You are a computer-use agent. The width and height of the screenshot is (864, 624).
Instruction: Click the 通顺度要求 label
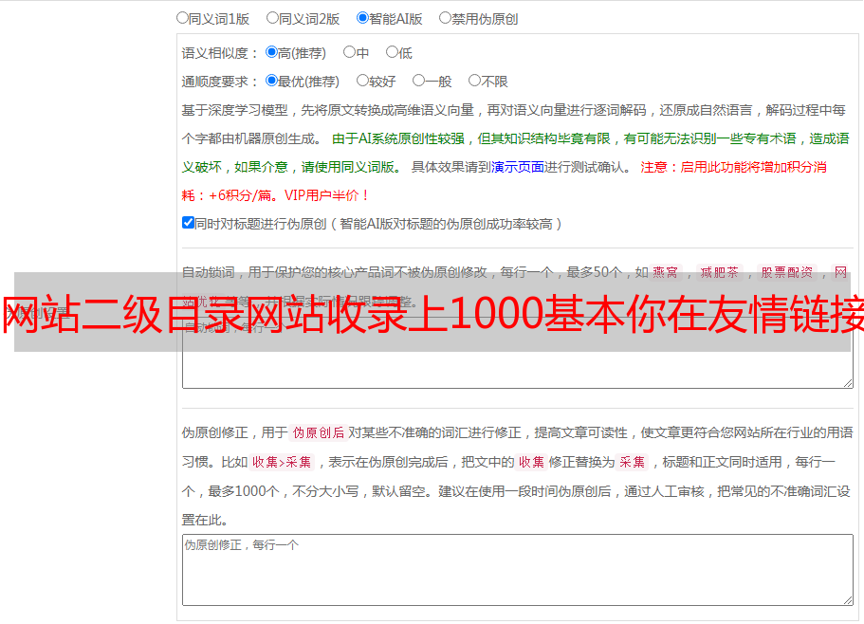220,82
